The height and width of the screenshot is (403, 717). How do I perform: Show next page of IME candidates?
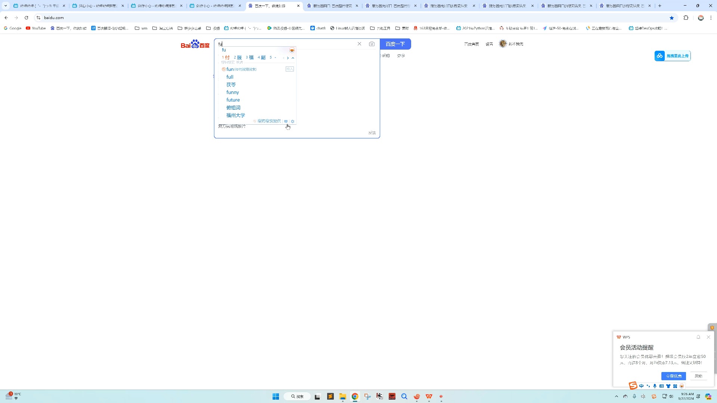click(x=288, y=58)
